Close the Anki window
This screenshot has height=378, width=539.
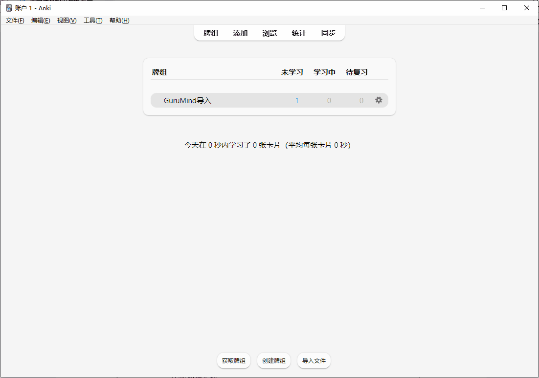pyautogui.click(x=527, y=8)
